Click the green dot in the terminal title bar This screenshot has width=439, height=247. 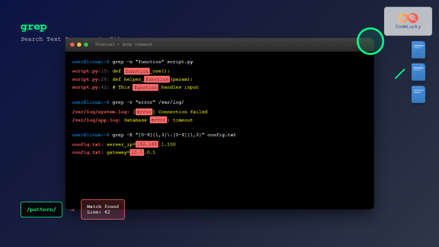86,44
